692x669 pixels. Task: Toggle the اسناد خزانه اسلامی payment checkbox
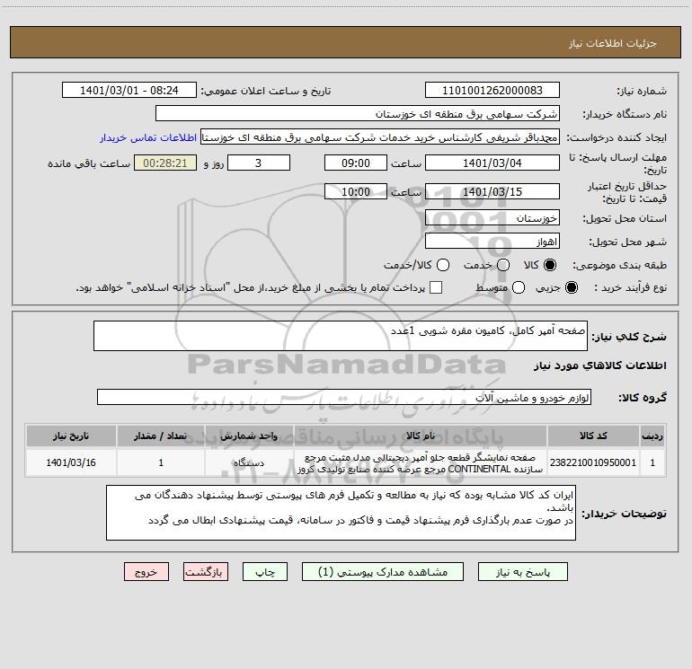pos(436,287)
